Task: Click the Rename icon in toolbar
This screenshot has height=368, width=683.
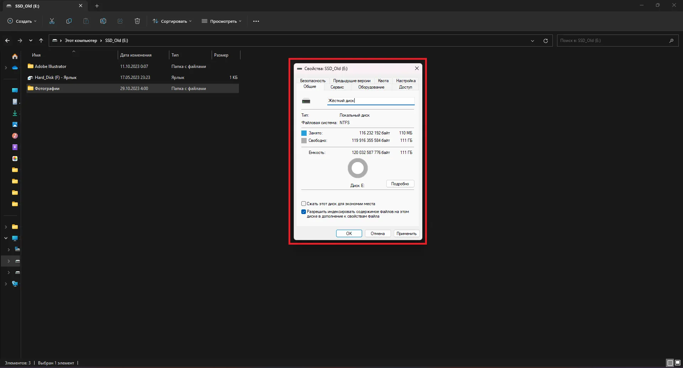Action: click(103, 21)
